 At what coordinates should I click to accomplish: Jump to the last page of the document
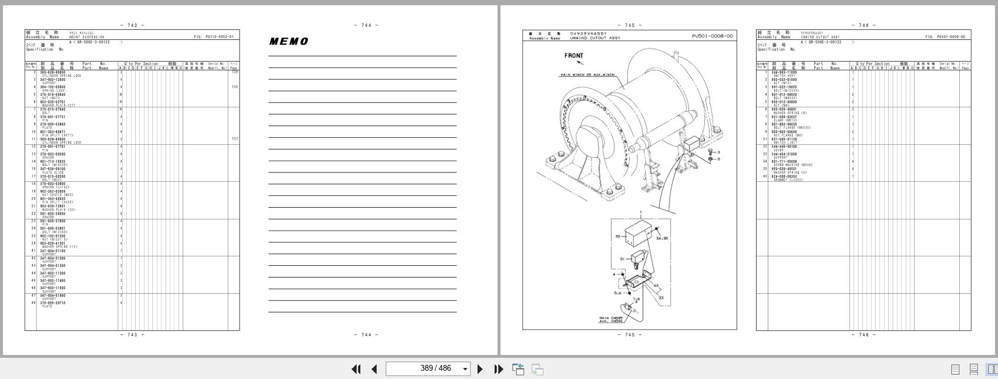click(499, 369)
